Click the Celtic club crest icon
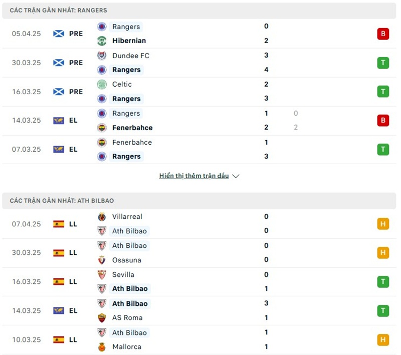This screenshot has height=355, width=401. (102, 85)
